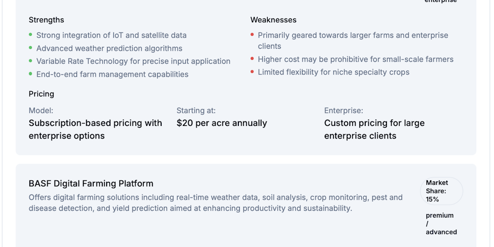
Task: Click the BASF platform description paragraph
Action: (x=216, y=203)
